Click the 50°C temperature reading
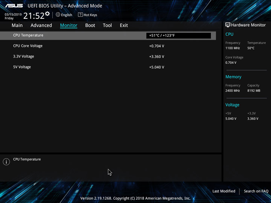 tap(251, 48)
